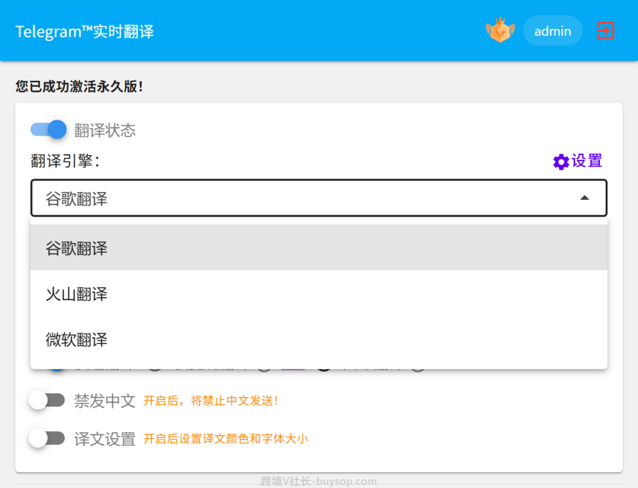Enable the 禁发中文 switch
638x488 pixels.
coord(47,400)
